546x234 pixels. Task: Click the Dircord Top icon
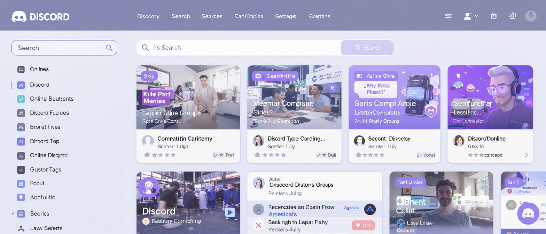click(21, 141)
